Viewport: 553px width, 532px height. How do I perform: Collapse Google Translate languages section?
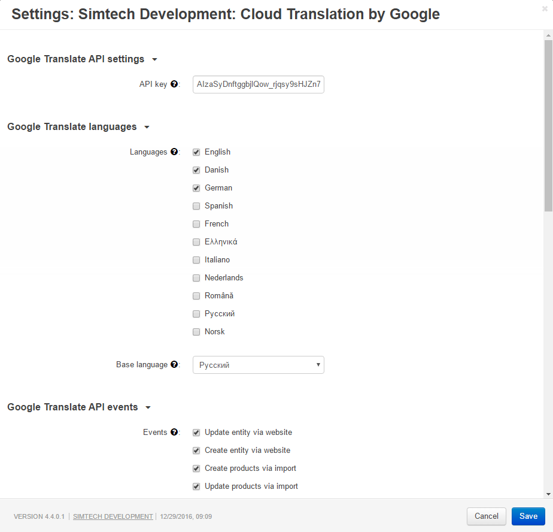pos(78,127)
